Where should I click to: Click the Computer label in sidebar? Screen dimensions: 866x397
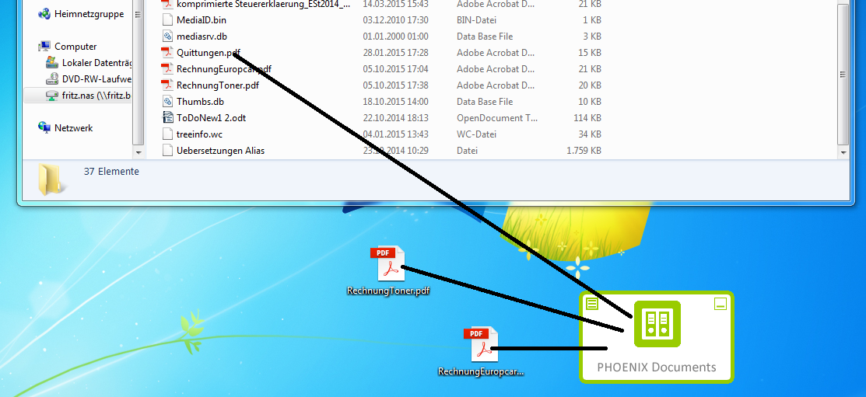click(x=75, y=47)
